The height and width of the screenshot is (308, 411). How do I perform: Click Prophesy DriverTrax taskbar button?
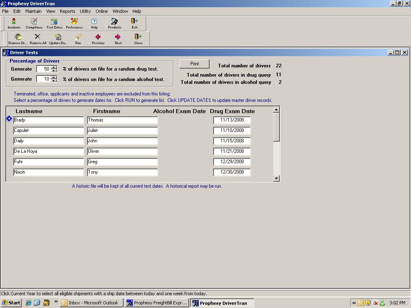click(222, 303)
